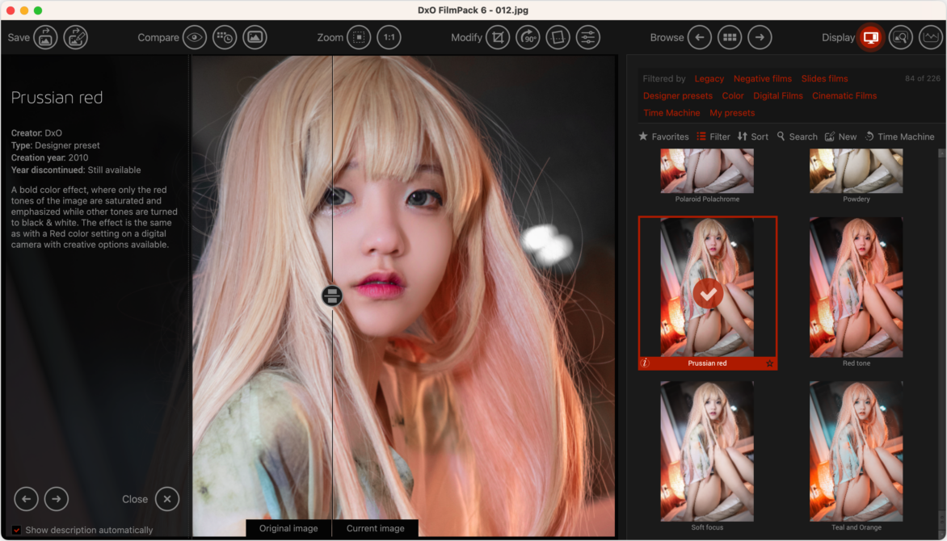Open the Crop tool
Screen dimensions: 947x541
coord(498,37)
